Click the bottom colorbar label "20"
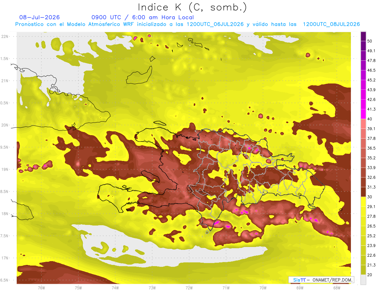Screen dimensions: 378x292 point(370,275)
